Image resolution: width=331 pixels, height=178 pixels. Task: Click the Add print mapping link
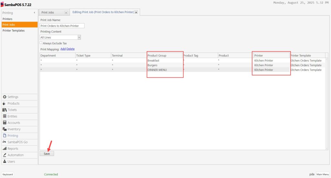63,49
